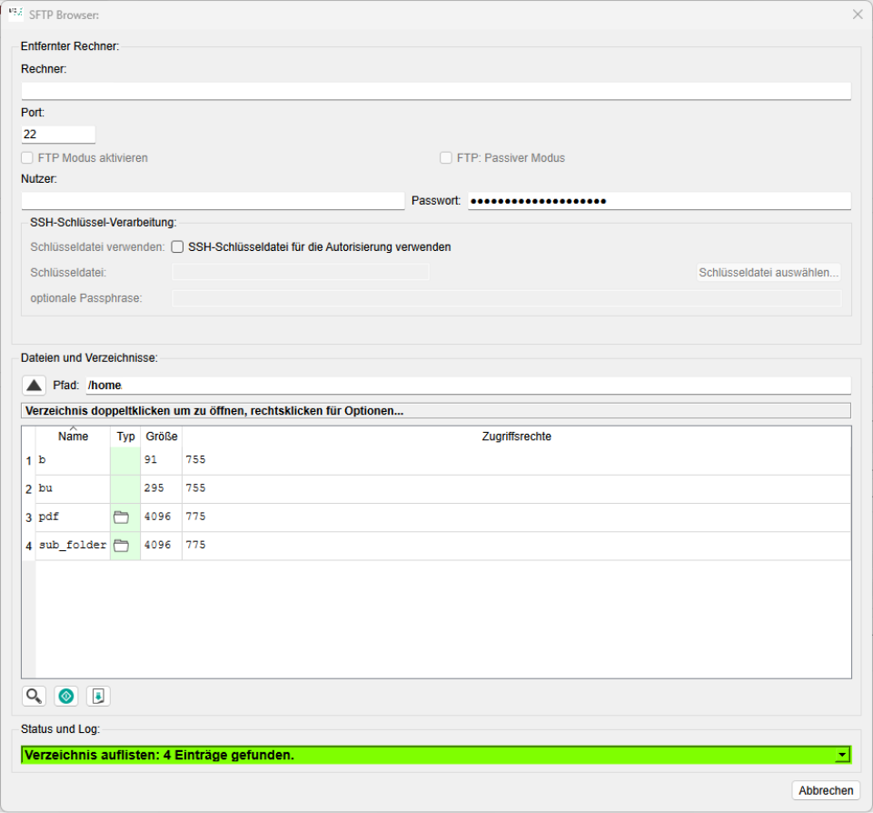The height and width of the screenshot is (813, 873).
Task: Click the folder icon in the sub_folder row
Action: [121, 546]
